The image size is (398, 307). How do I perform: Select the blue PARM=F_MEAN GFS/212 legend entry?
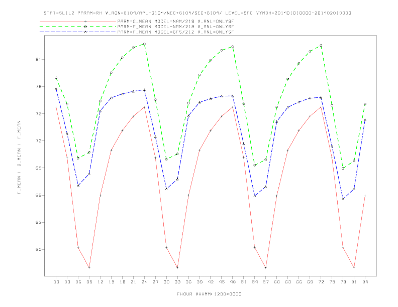tap(137, 32)
